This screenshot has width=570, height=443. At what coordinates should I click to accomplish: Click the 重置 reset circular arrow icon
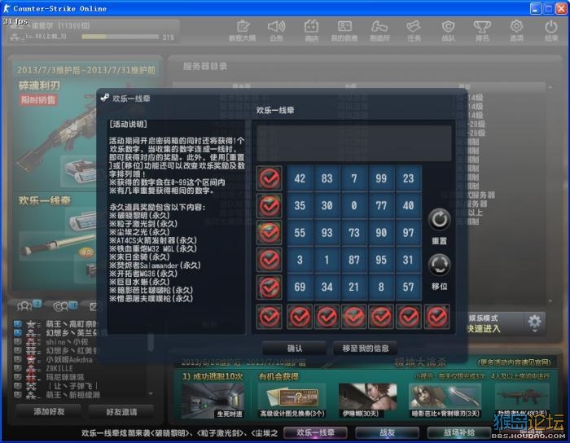(x=439, y=220)
